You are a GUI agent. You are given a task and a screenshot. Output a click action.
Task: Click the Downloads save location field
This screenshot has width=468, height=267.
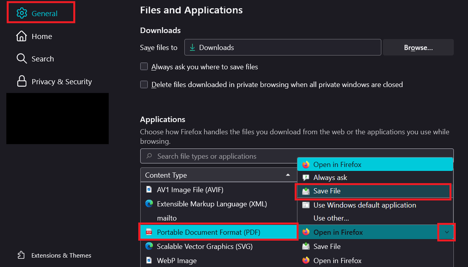(x=282, y=47)
